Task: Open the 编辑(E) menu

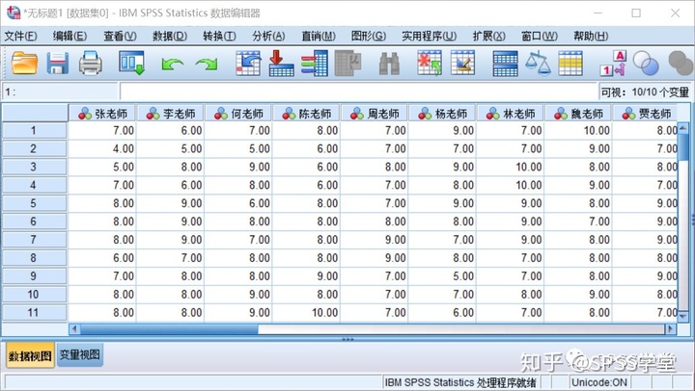Action: [x=69, y=36]
